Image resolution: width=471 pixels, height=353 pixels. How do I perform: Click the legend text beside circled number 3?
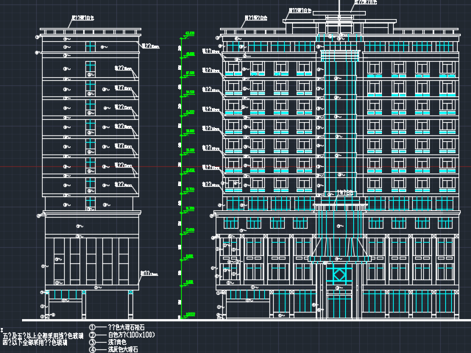click(x=117, y=342)
